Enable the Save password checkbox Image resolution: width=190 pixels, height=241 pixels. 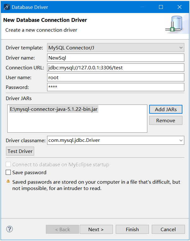click(x=8, y=173)
